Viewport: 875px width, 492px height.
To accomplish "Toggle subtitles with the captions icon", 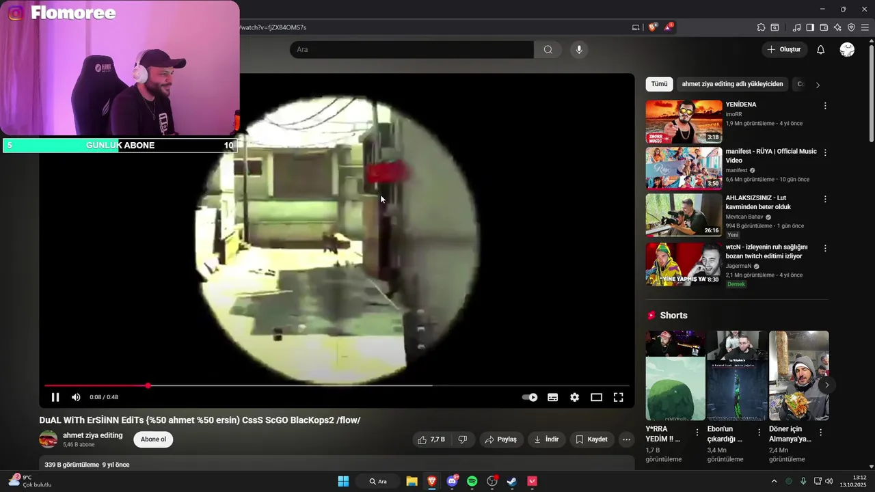I will 552,397.
